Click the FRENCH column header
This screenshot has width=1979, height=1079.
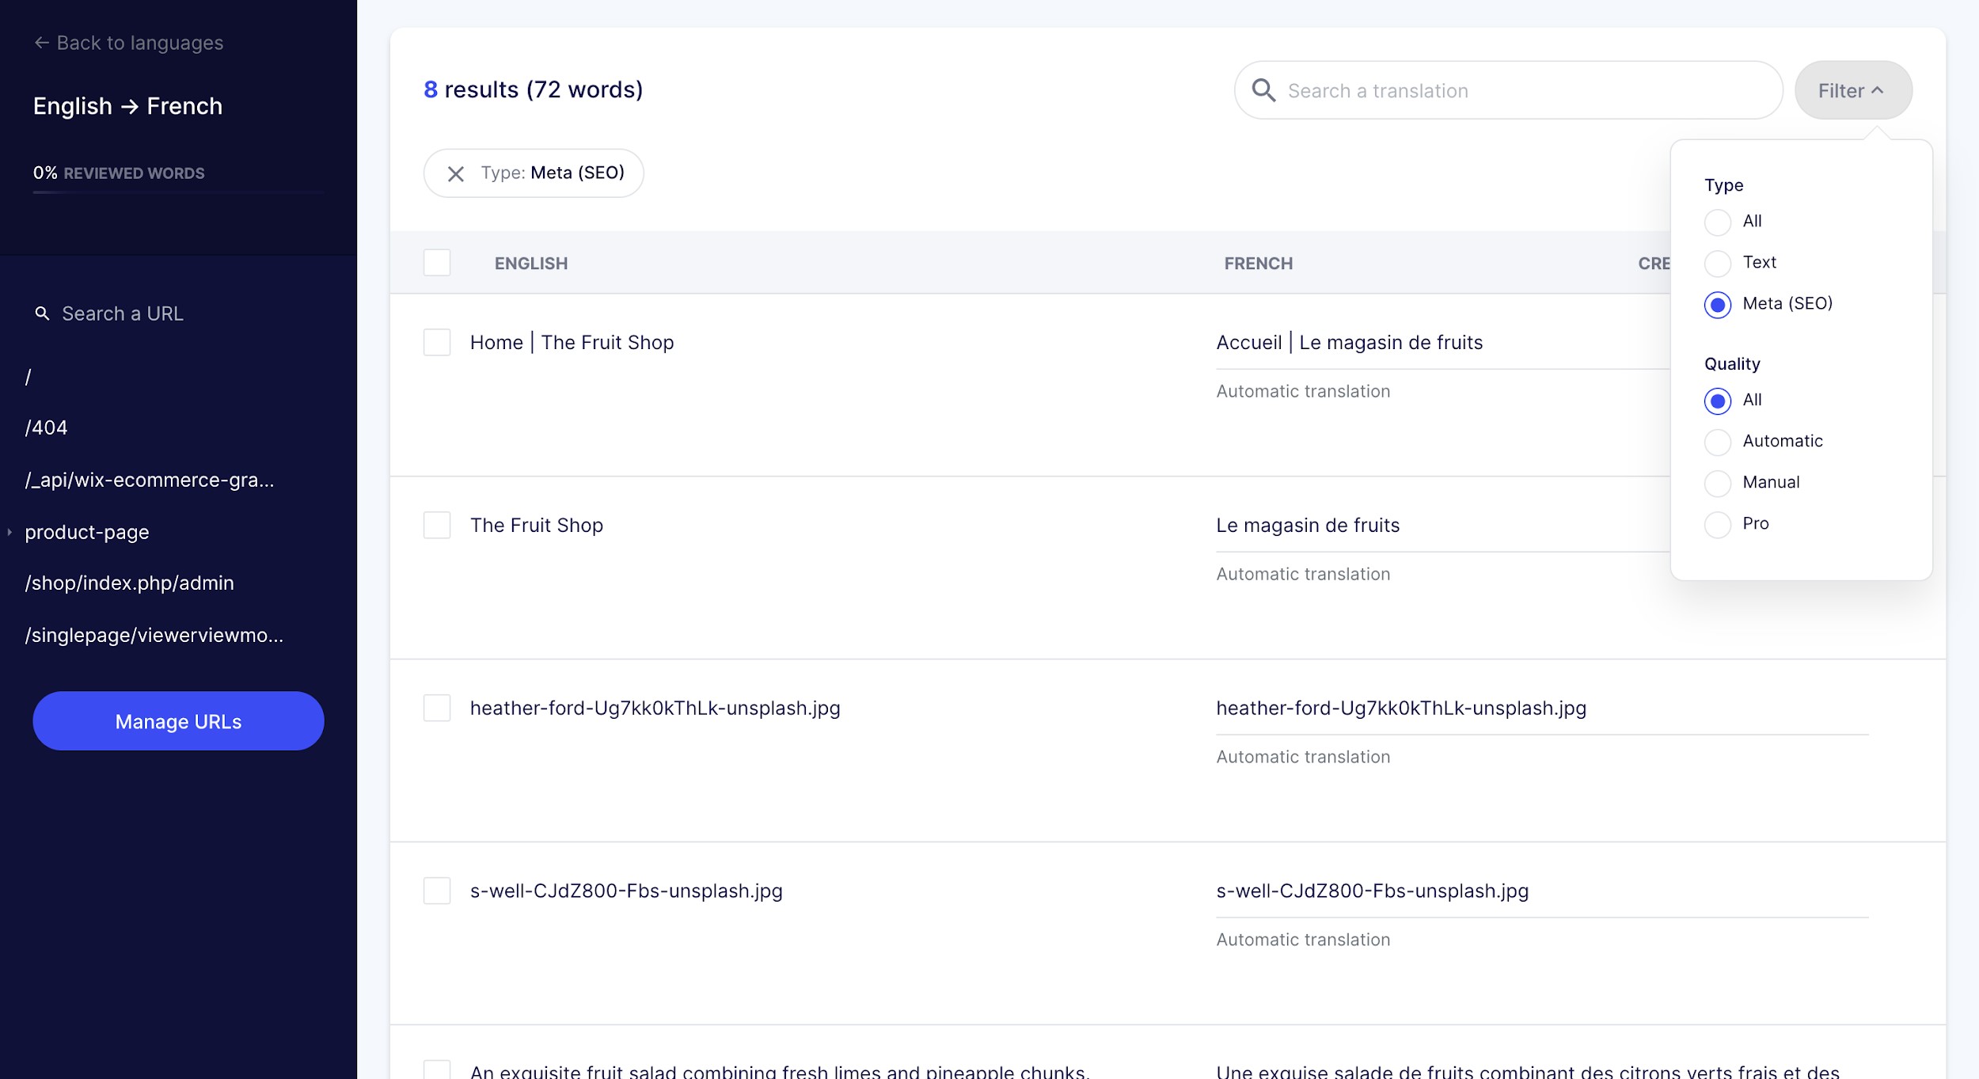[1259, 264]
